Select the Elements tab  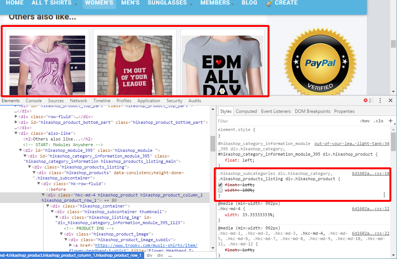tap(10, 101)
